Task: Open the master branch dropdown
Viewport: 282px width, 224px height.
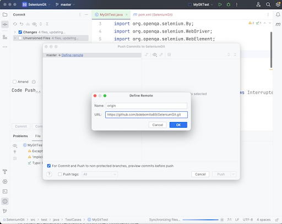Action: point(65,4)
